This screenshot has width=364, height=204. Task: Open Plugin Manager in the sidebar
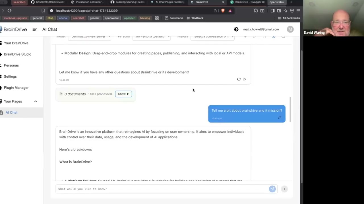pos(16,88)
